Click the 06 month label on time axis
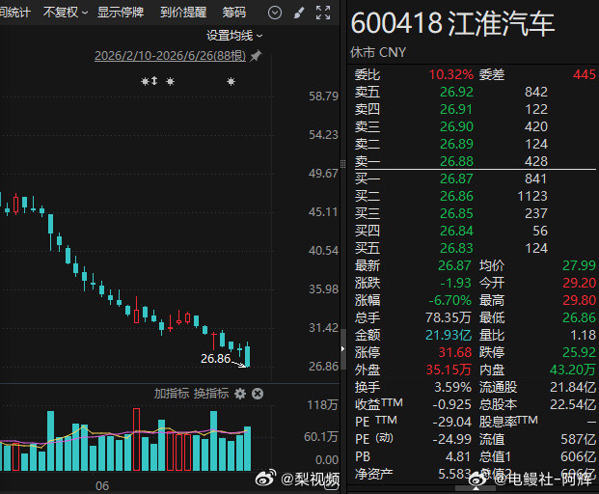The width and height of the screenshot is (599, 494). click(102, 486)
